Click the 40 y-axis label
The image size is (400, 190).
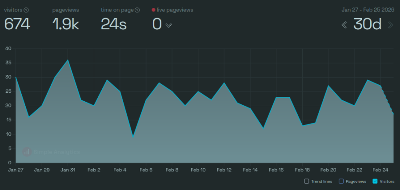8,49
